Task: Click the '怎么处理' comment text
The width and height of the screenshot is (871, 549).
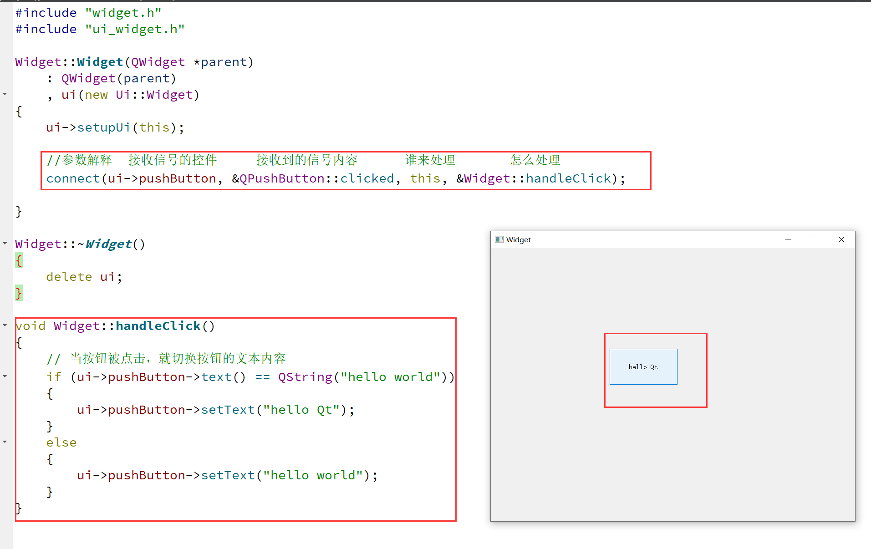Action: [x=535, y=160]
